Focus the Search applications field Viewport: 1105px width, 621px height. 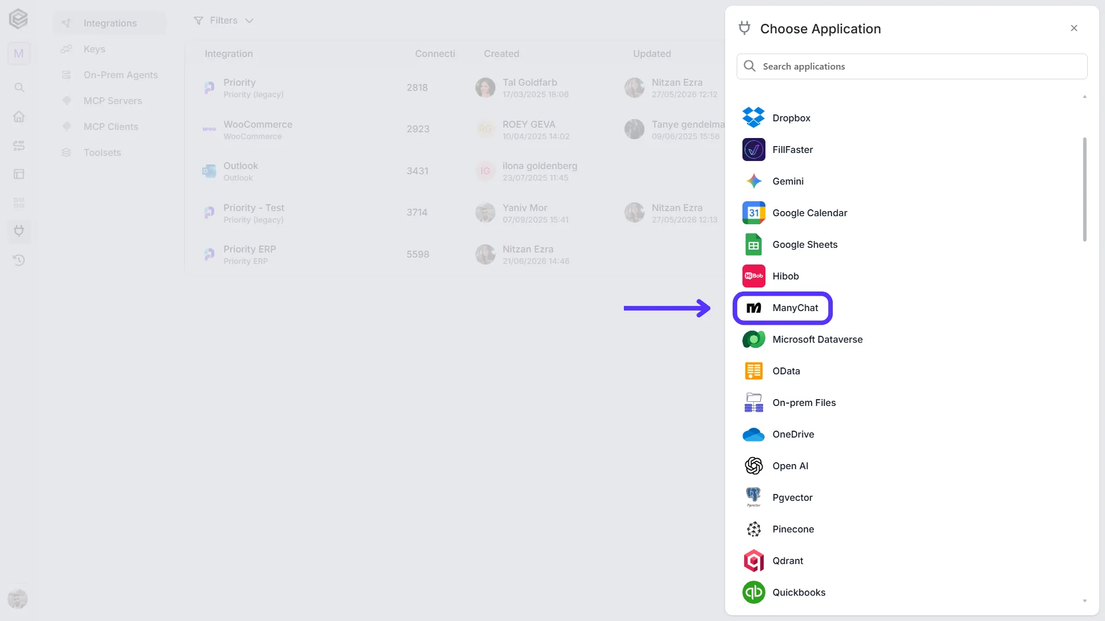coord(912,66)
